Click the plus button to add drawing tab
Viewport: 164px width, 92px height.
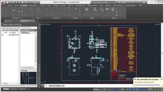click(37, 21)
